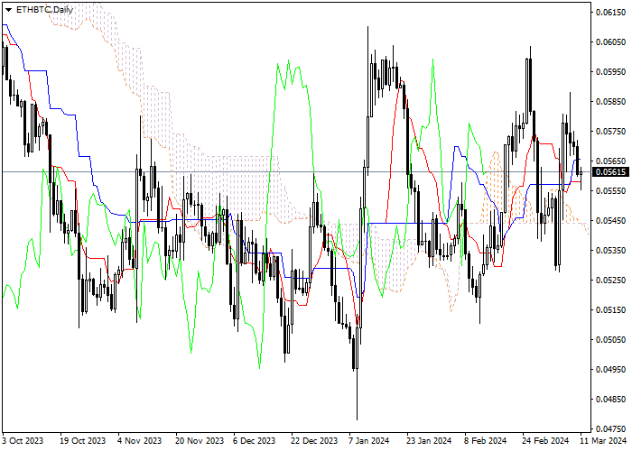This screenshot has width=632, height=451.
Task: Click the 20 Nov 2023 date label
Action: click(x=200, y=441)
